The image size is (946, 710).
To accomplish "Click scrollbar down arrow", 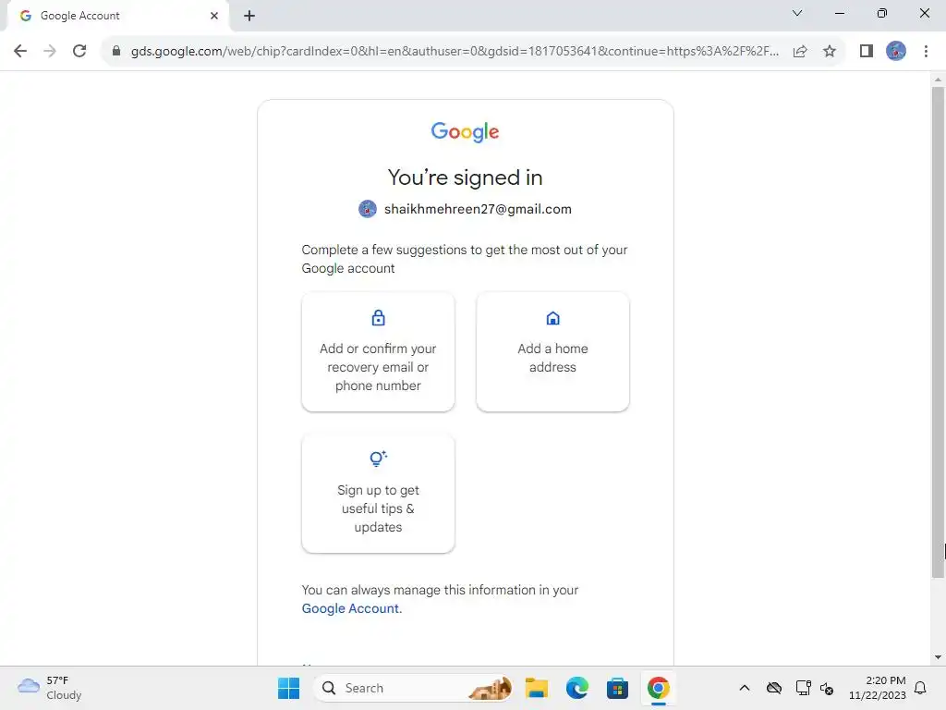I will pyautogui.click(x=938, y=657).
